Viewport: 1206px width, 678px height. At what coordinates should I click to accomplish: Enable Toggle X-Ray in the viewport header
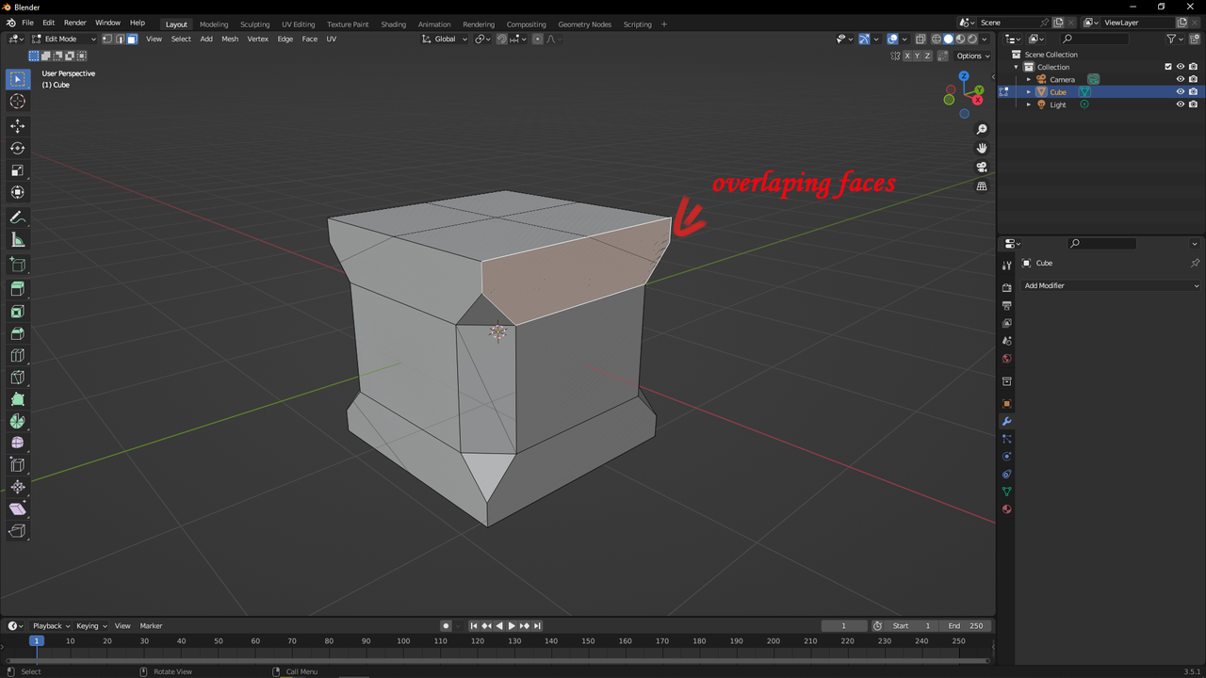pyautogui.click(x=921, y=39)
